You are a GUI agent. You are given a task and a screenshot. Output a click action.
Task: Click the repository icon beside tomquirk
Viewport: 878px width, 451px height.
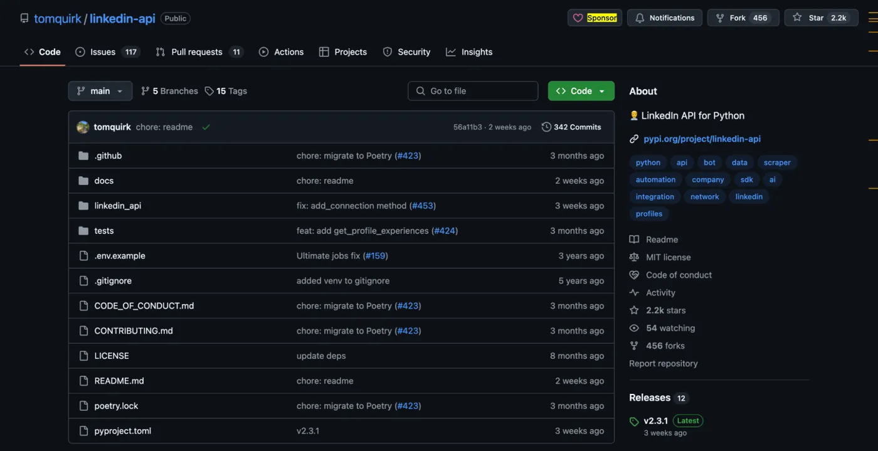[24, 18]
